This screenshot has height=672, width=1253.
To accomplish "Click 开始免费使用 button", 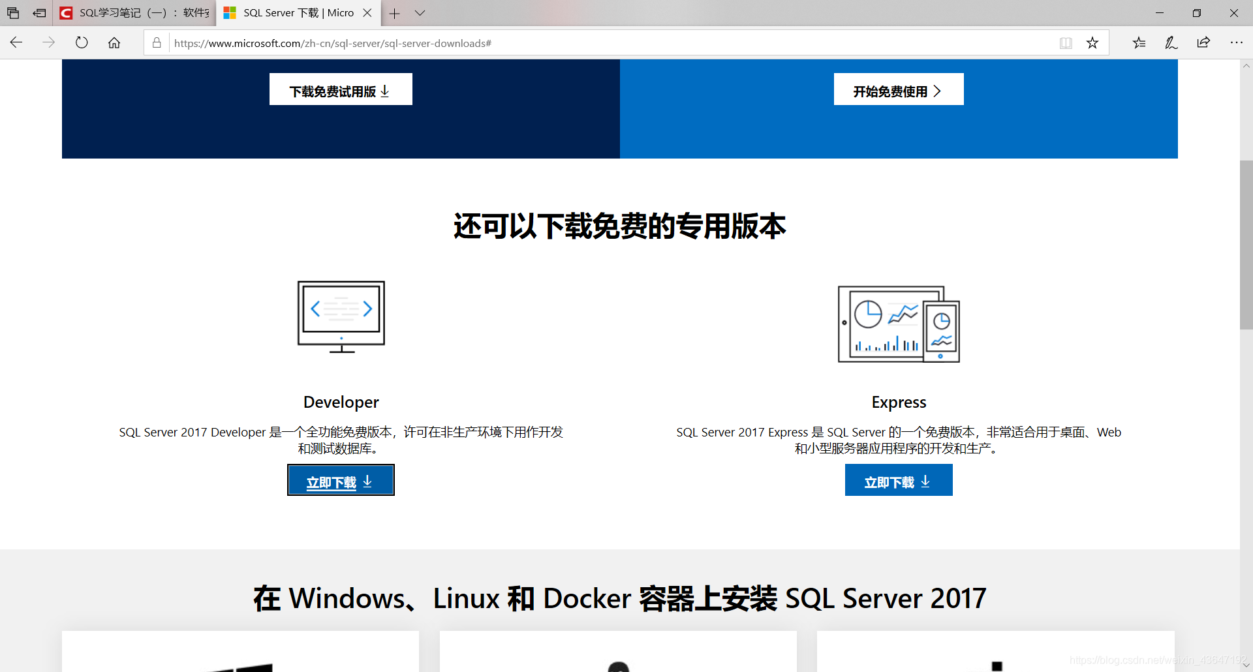I will point(899,89).
